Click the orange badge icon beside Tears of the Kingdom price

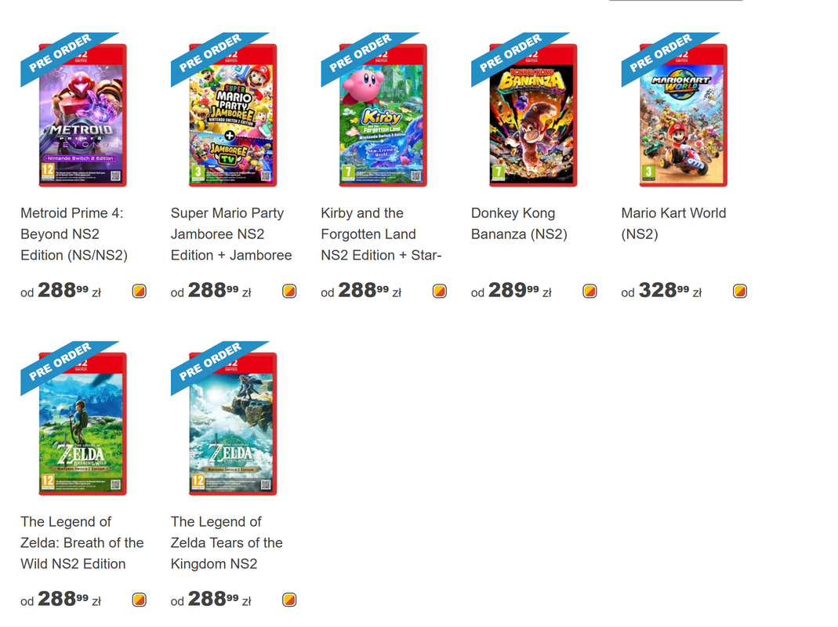coord(290,600)
